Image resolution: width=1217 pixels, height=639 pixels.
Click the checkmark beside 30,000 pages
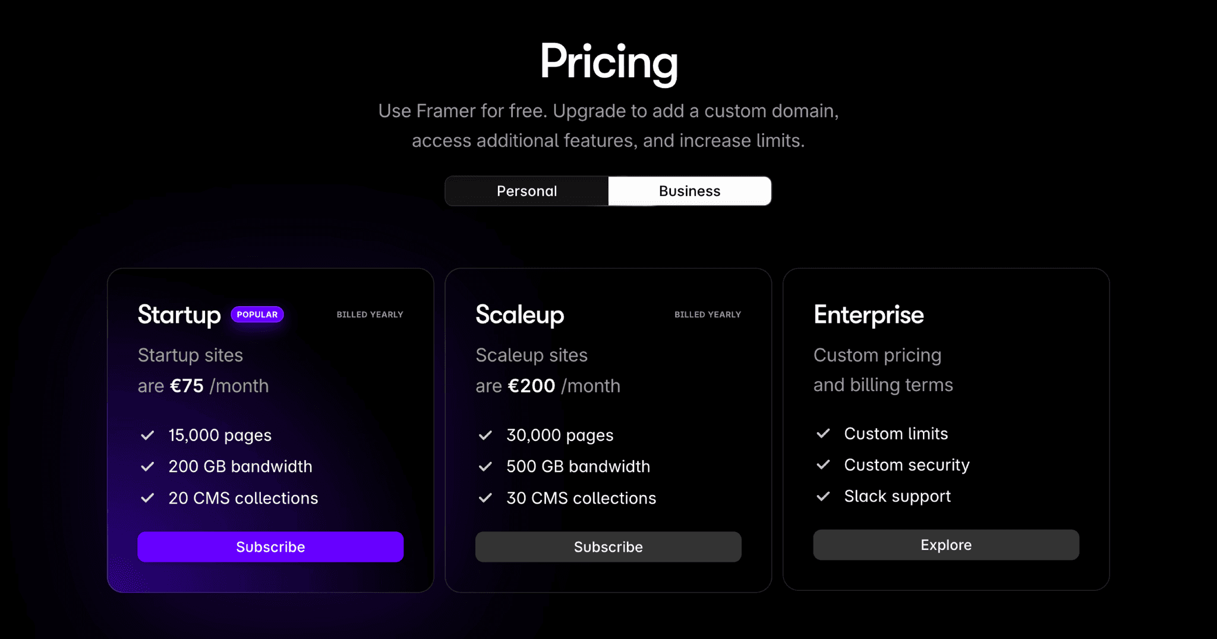[x=485, y=435]
